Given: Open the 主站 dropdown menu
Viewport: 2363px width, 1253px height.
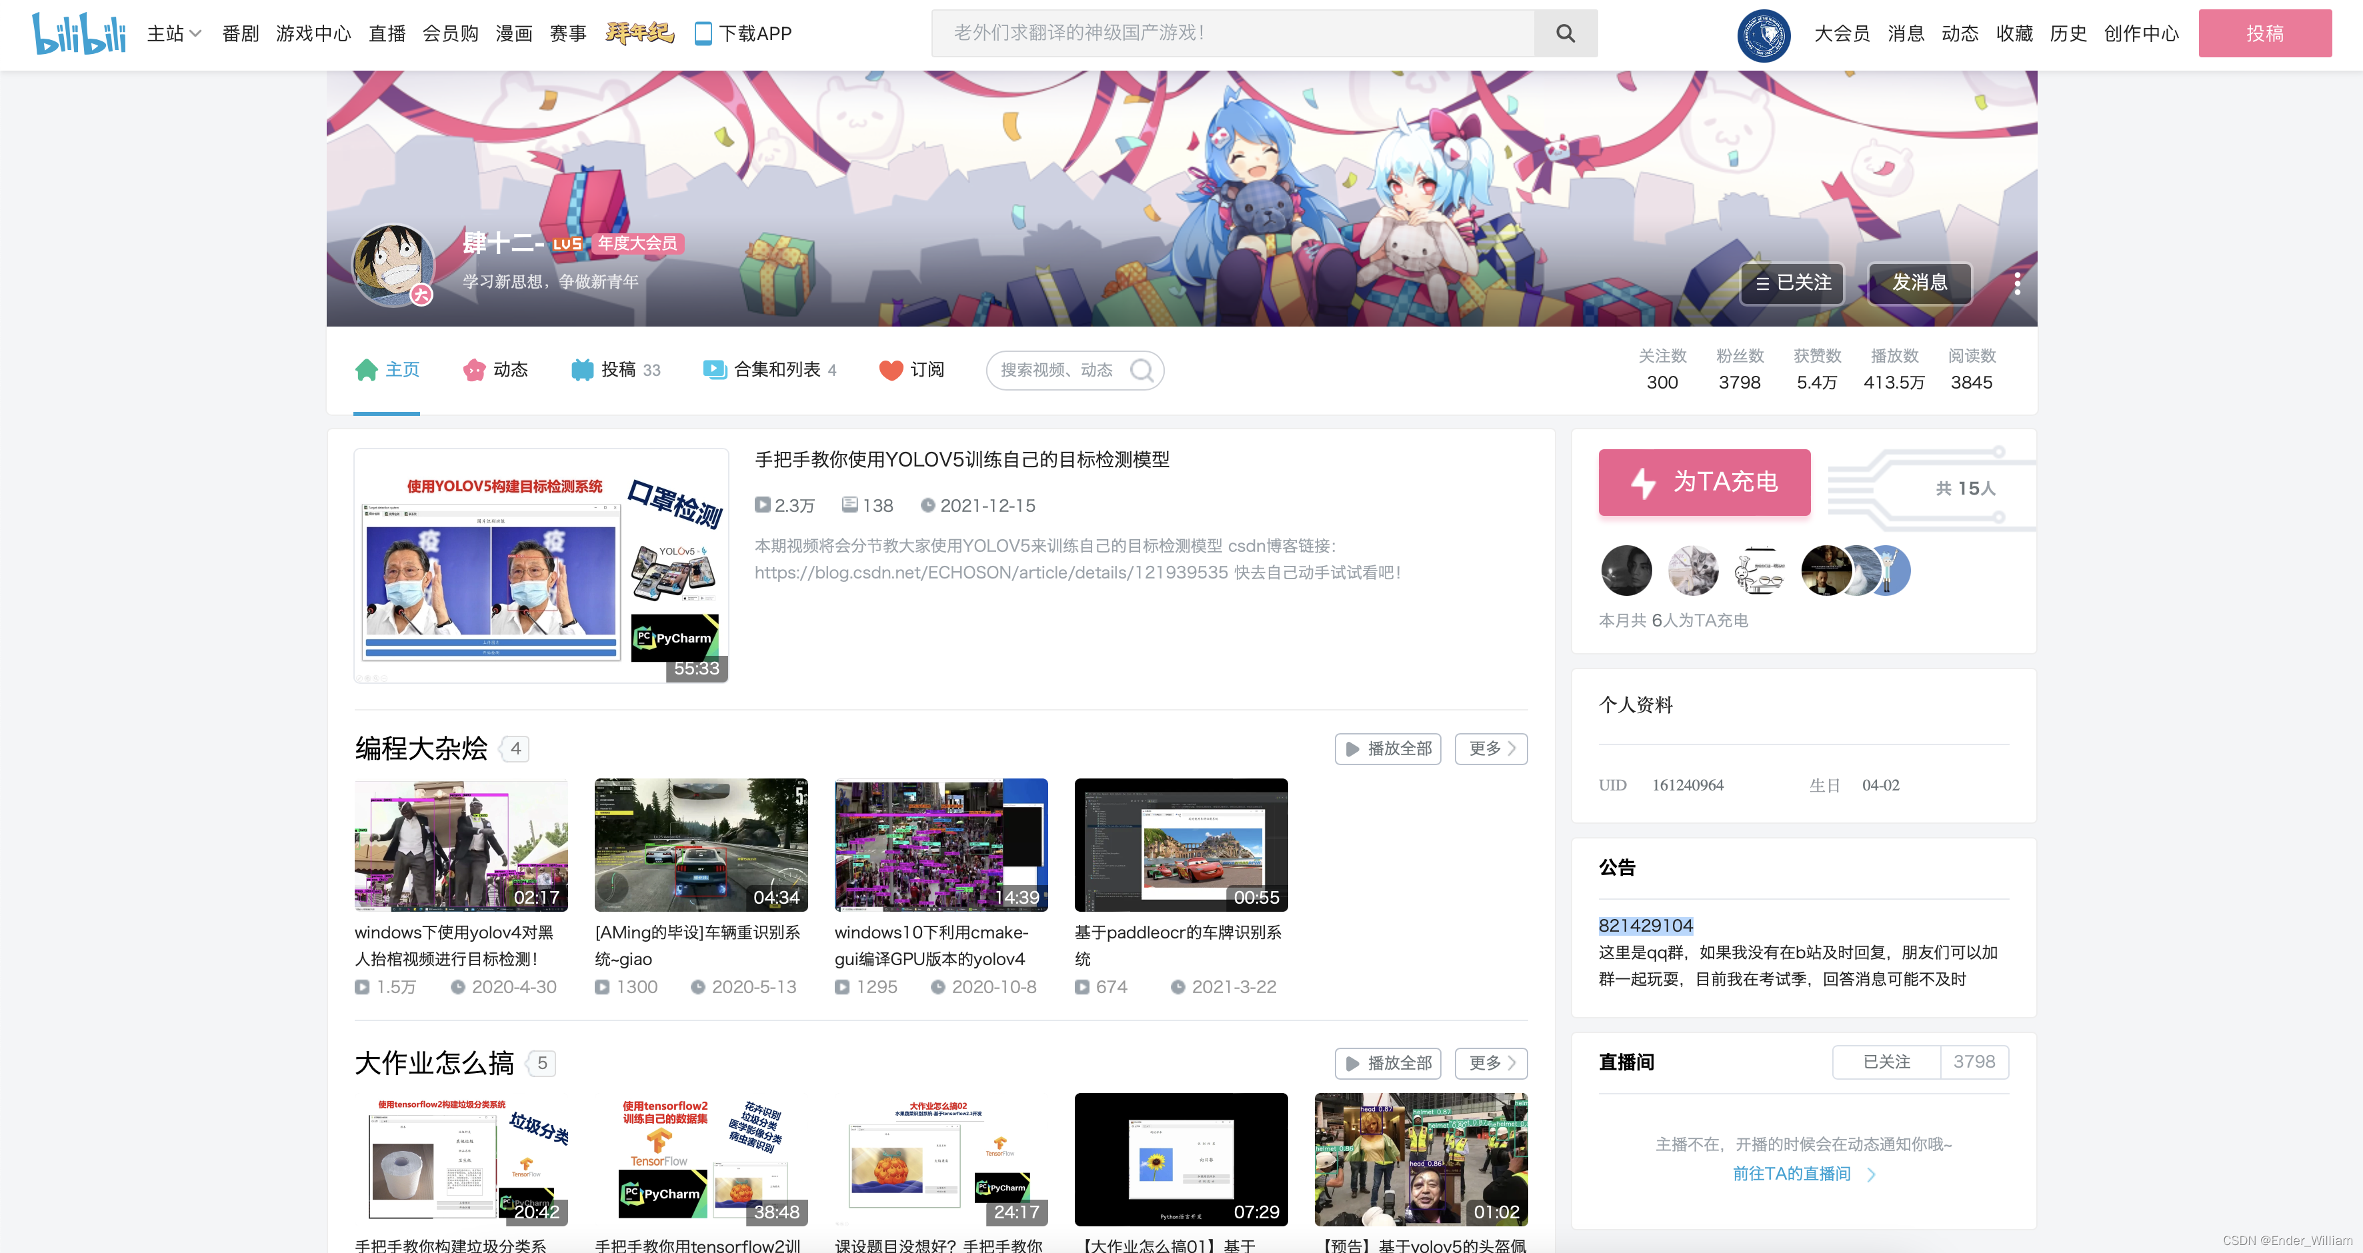Looking at the screenshot, I should coord(173,33).
